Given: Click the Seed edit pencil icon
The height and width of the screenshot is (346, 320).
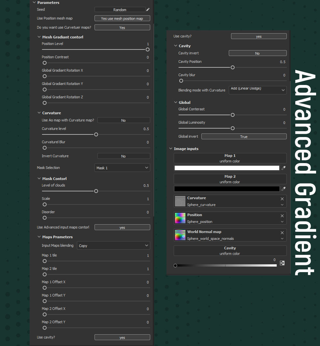Looking at the screenshot, I should (148, 9).
